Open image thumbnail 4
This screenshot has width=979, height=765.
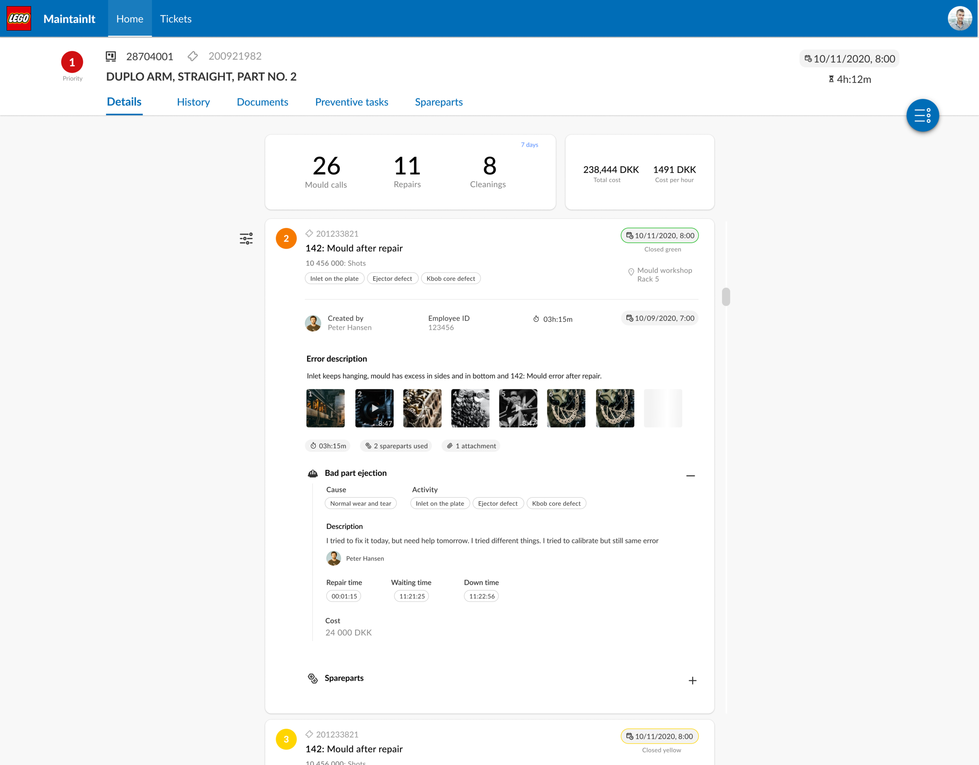tap(470, 408)
